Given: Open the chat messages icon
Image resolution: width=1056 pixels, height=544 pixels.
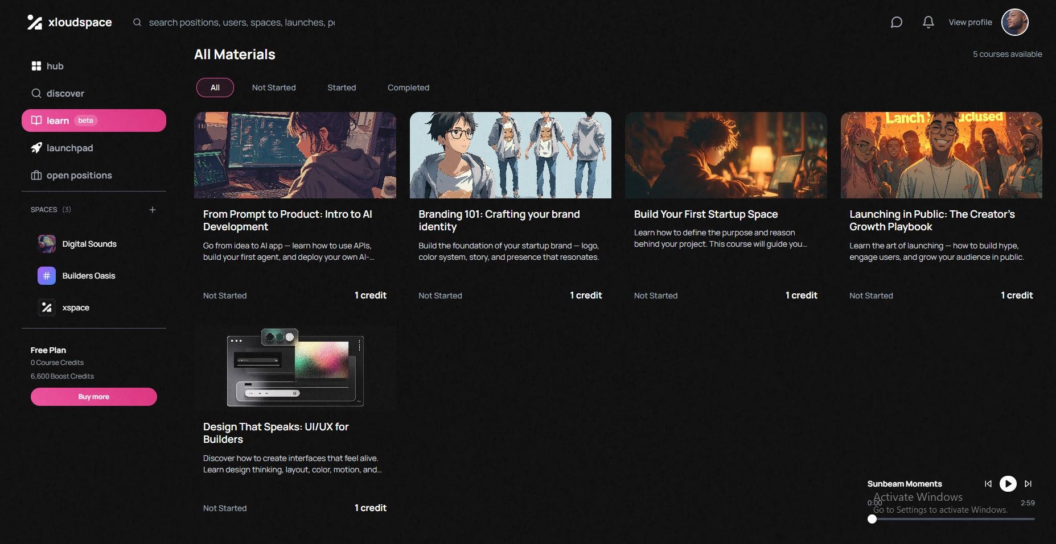Looking at the screenshot, I should [897, 22].
